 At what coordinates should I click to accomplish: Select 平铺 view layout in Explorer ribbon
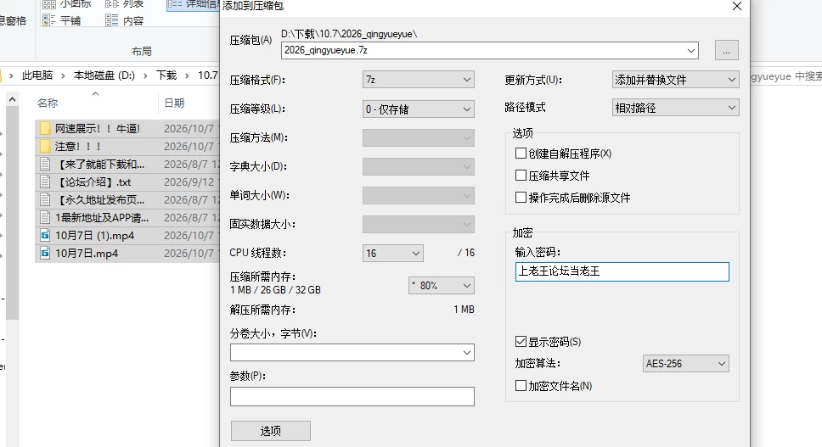[61, 20]
